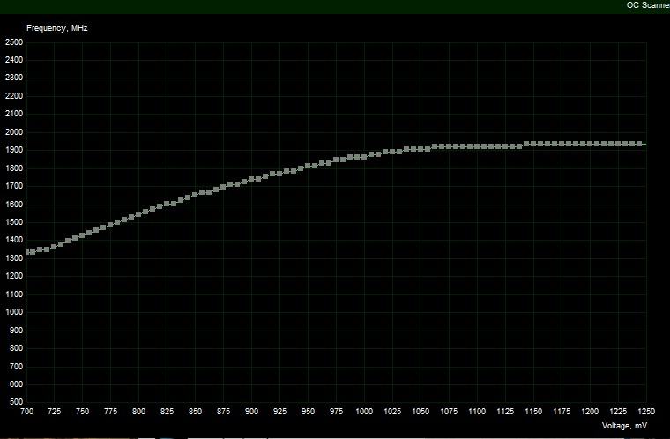Image resolution: width=670 pixels, height=439 pixels.
Task: Click the 2500 frequency axis label
Action: pos(14,42)
